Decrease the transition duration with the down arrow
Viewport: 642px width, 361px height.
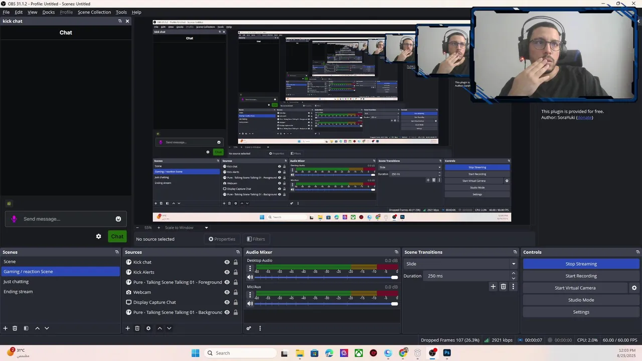tap(513, 278)
